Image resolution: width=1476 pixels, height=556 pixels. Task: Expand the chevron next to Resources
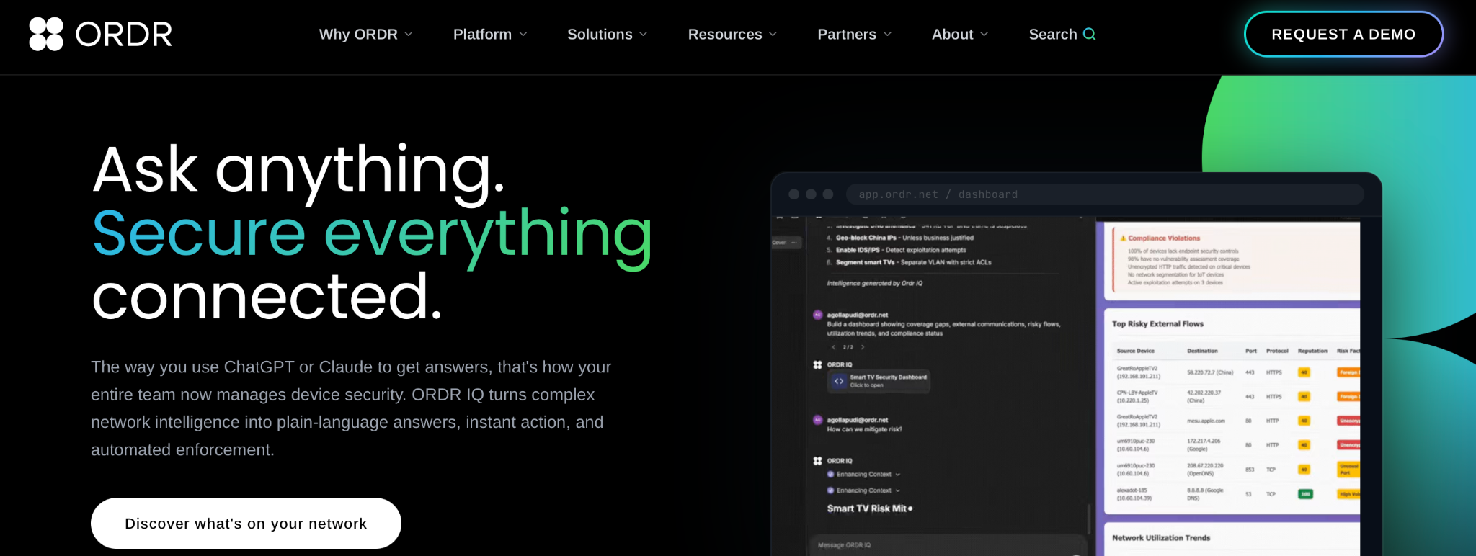[773, 34]
